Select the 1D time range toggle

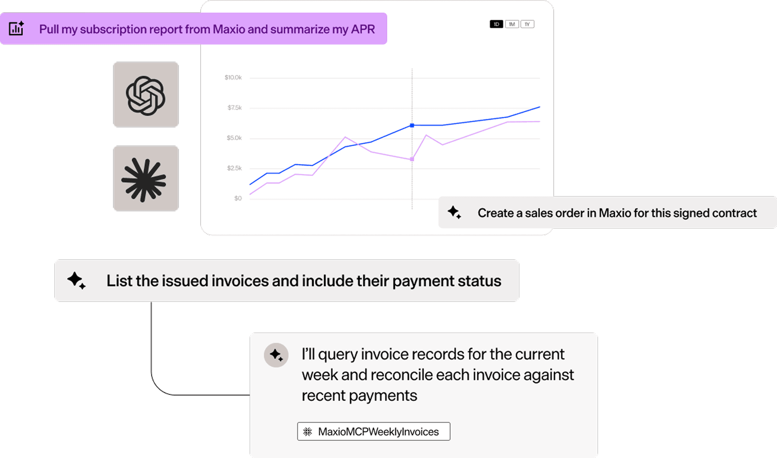point(496,24)
